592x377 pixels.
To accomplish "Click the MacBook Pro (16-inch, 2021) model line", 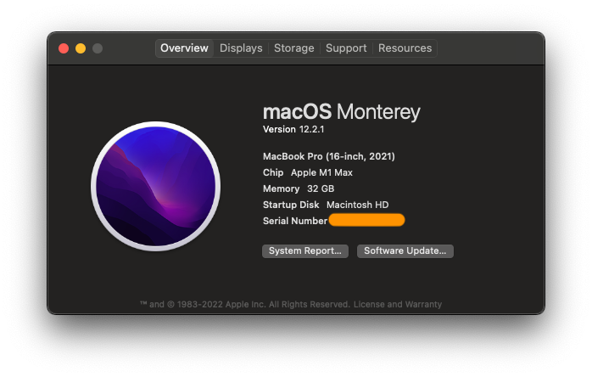I will tap(329, 156).
